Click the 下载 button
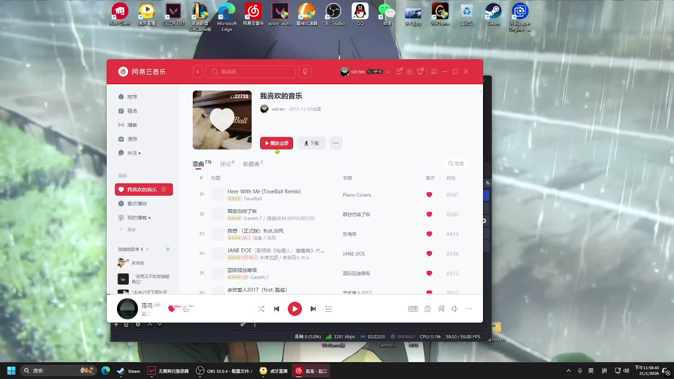 tap(311, 143)
